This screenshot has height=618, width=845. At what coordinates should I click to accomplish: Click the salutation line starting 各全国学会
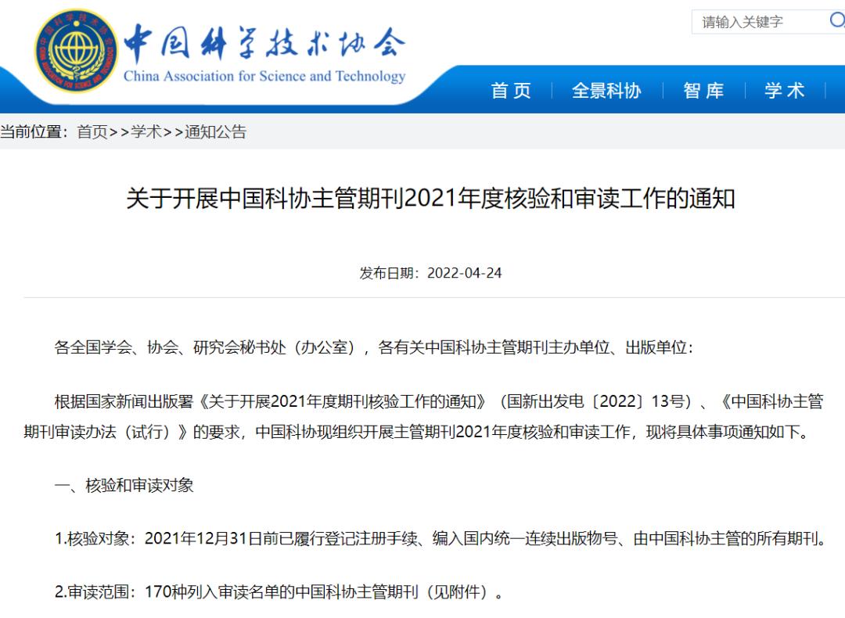(373, 347)
